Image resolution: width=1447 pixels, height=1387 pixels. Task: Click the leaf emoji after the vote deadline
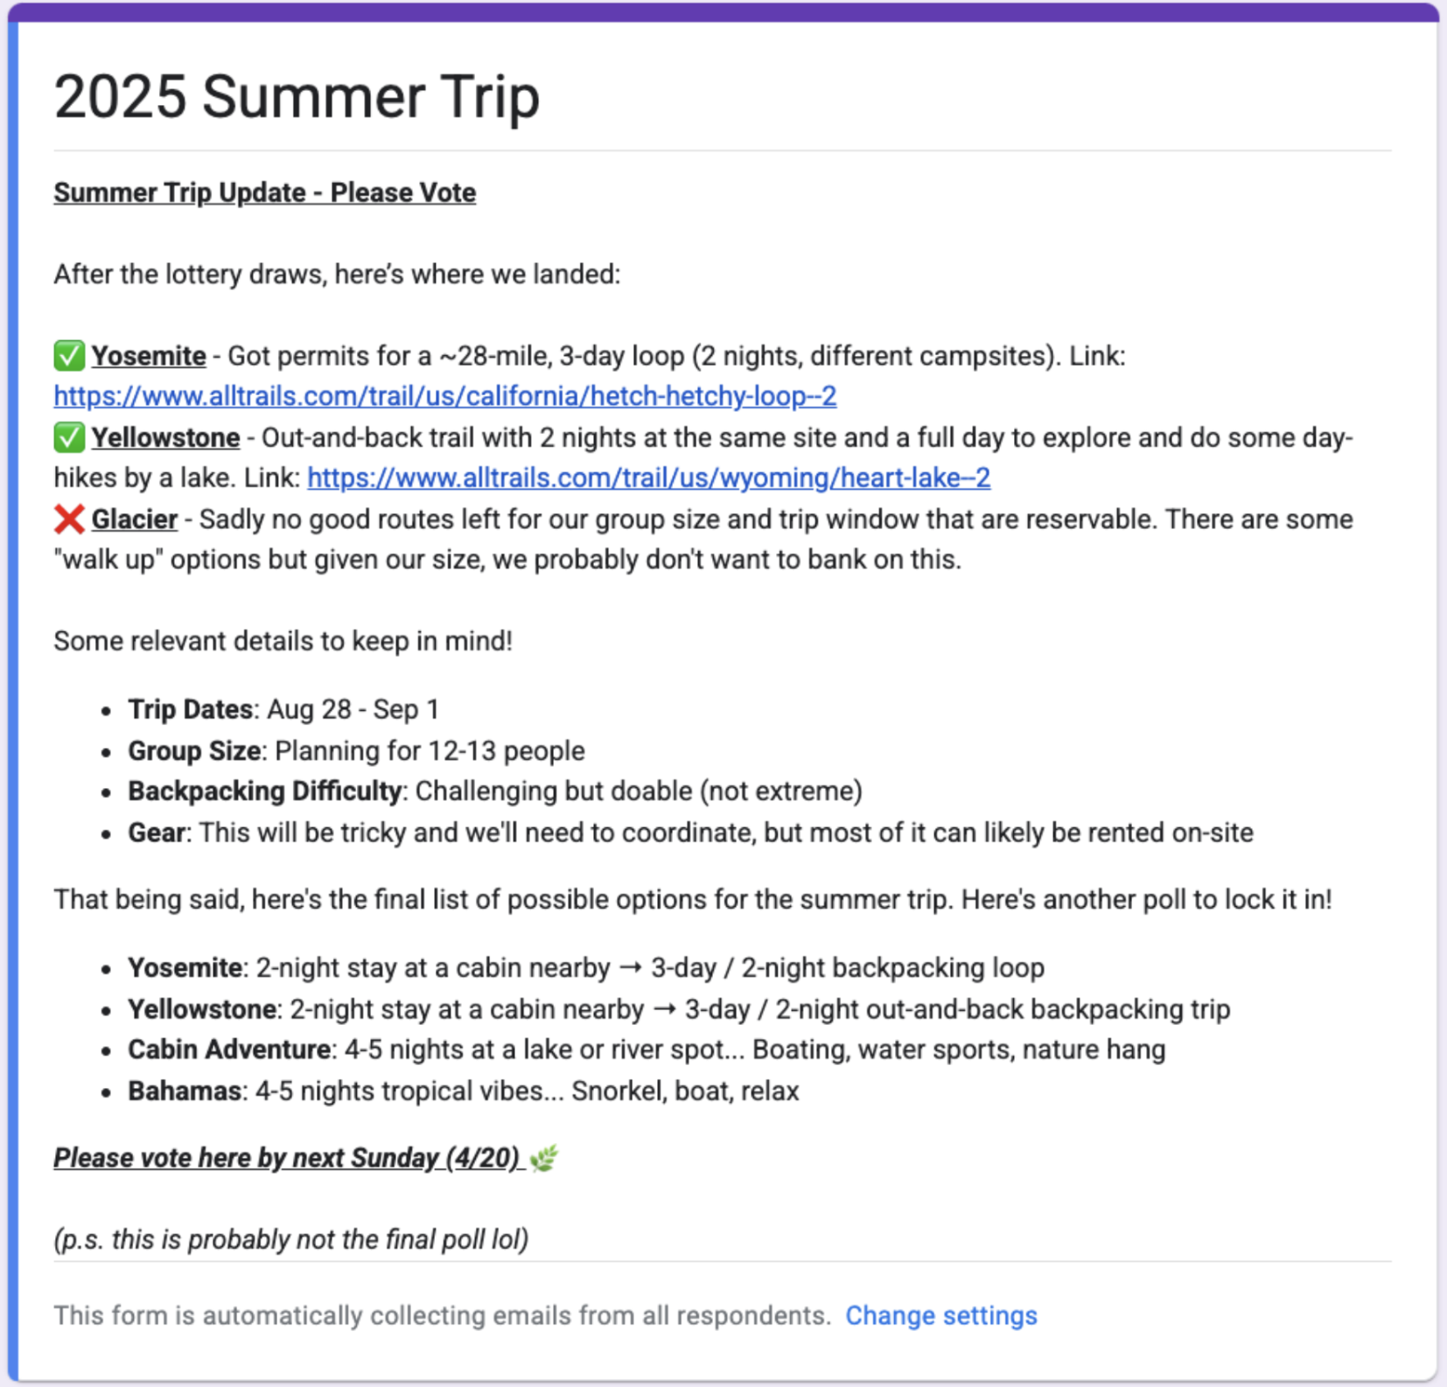pyautogui.click(x=543, y=1159)
